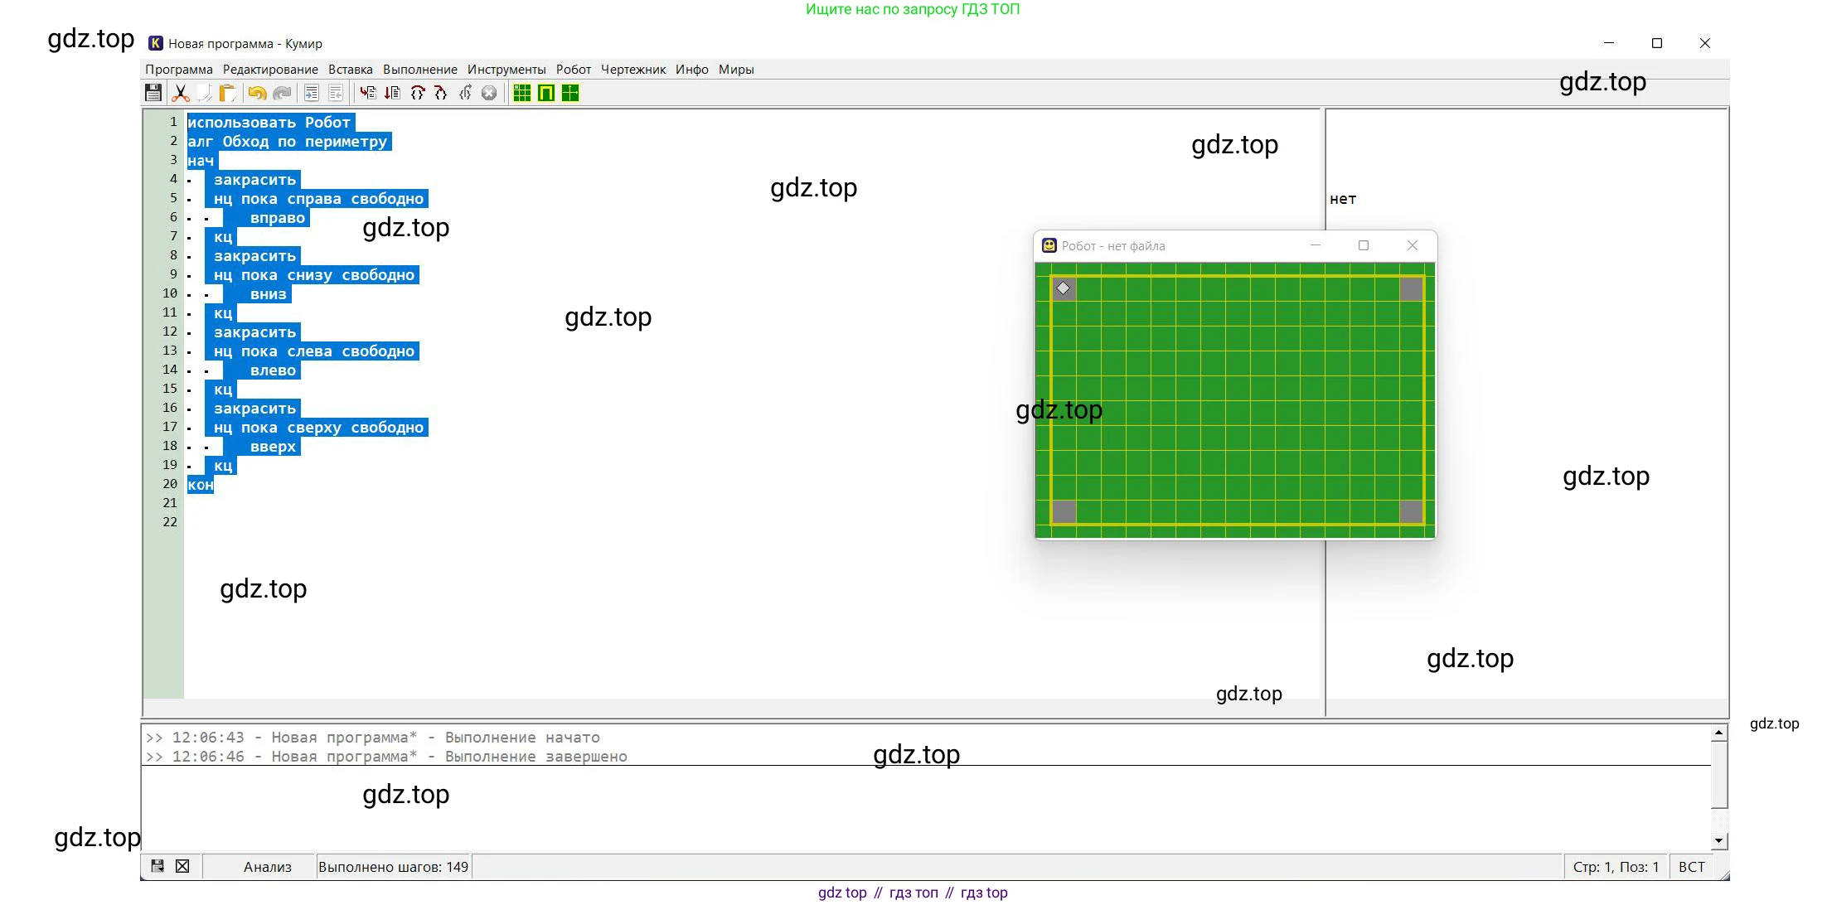Indent the selected code lines via the toolbar
Screen dimensions: 1827x905
tap(312, 93)
